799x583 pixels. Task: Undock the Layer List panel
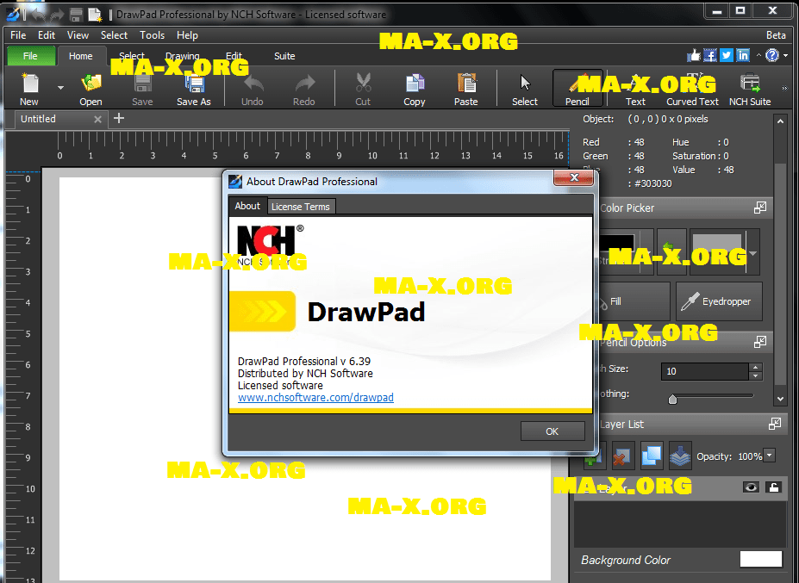click(x=775, y=424)
